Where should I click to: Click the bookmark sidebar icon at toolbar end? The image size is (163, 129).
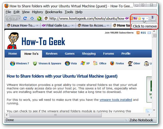pyautogui.click(x=153, y=18)
